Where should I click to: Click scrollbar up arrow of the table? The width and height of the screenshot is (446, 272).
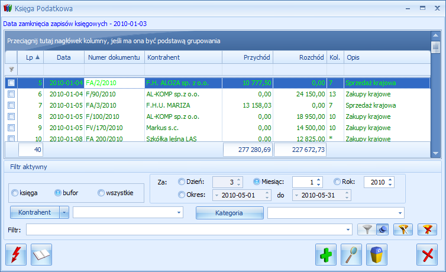coord(435,35)
